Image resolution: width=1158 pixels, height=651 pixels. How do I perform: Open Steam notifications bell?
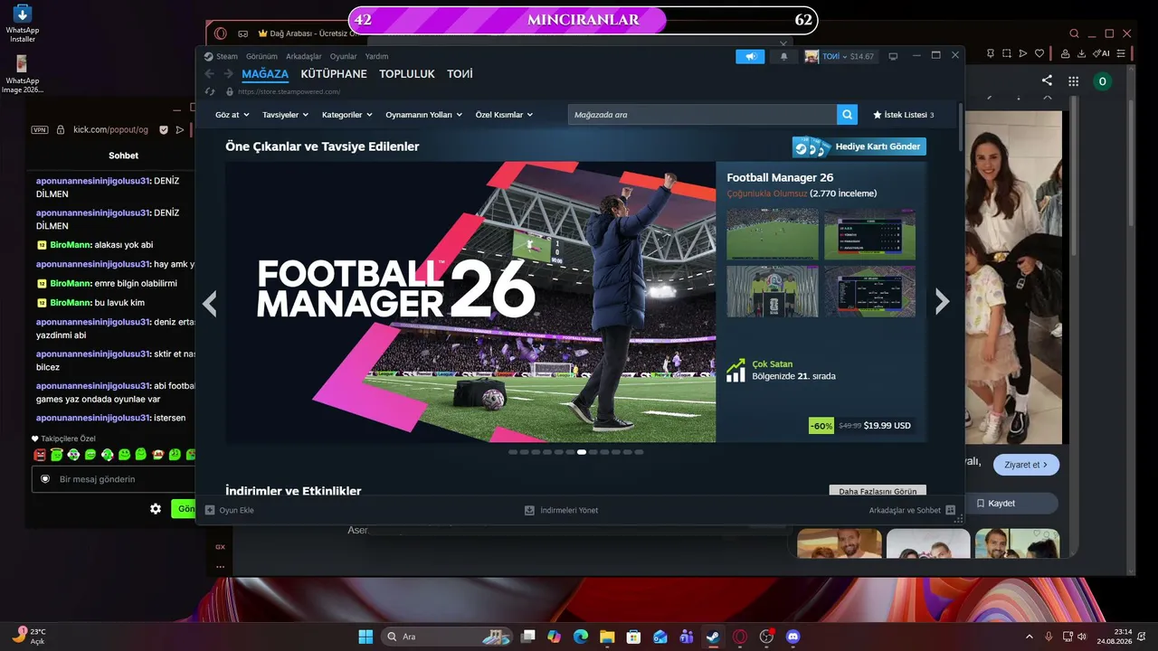783,56
